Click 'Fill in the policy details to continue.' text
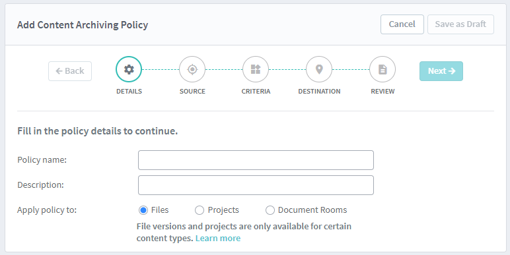Screen dimensions: 510x255 [98, 131]
